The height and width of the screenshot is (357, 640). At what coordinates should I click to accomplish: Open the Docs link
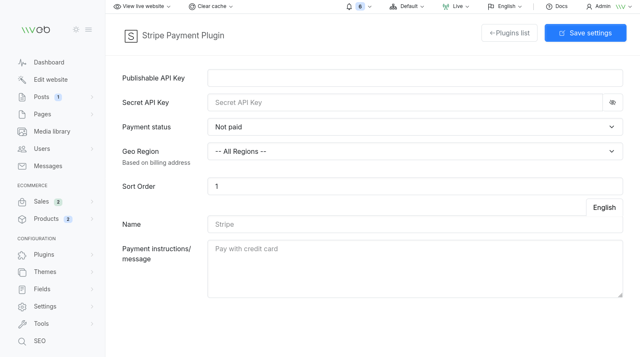coord(557,7)
